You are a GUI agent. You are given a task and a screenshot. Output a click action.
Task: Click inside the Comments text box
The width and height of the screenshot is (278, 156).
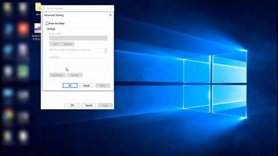click(x=78, y=65)
